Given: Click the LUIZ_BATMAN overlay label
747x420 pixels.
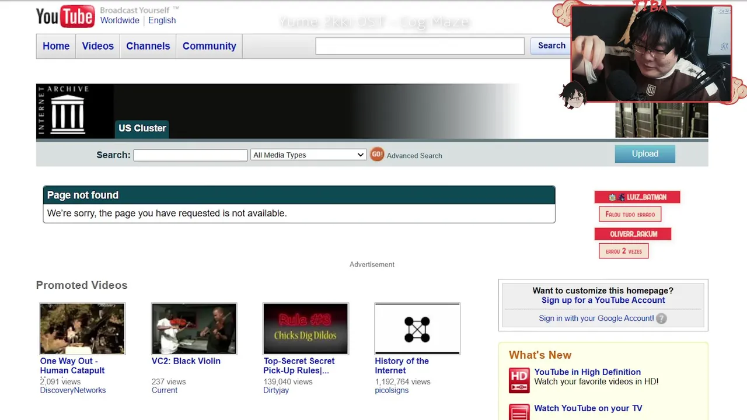Looking at the screenshot, I should coord(637,197).
